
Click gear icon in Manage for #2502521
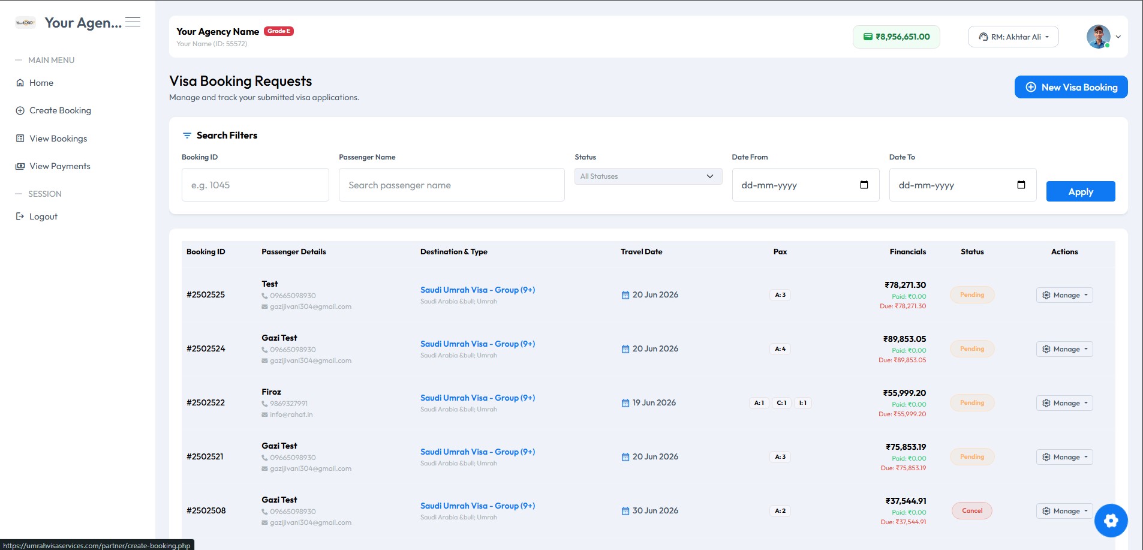(x=1046, y=457)
